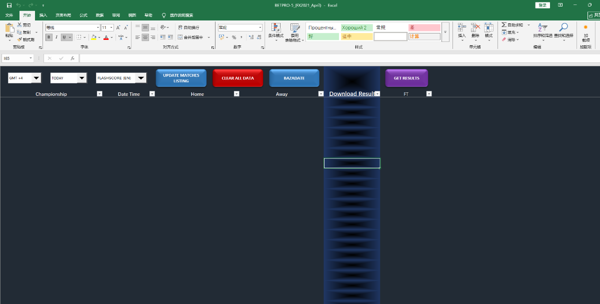Click the Format Painter brush icon
This screenshot has width=600, height=304.
coord(19,39)
